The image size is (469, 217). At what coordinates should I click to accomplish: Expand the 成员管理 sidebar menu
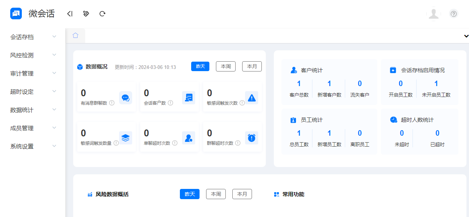(x=33, y=128)
